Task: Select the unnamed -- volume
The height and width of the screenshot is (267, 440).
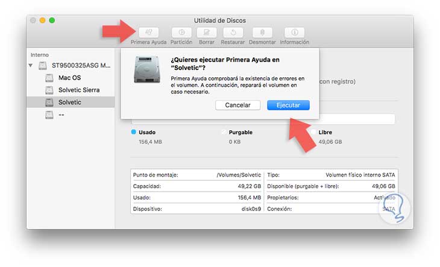Action: pos(61,115)
